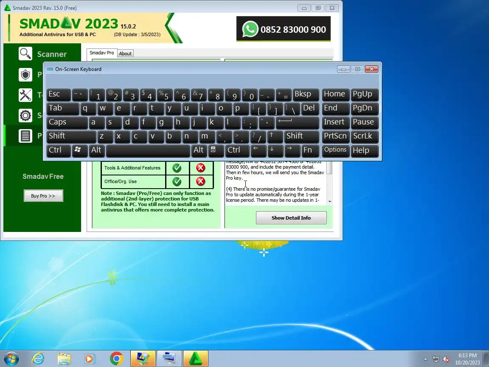Click the End key on On-Screen Keyboard
Image resolution: width=489 pixels, height=367 pixels.
[336, 109]
